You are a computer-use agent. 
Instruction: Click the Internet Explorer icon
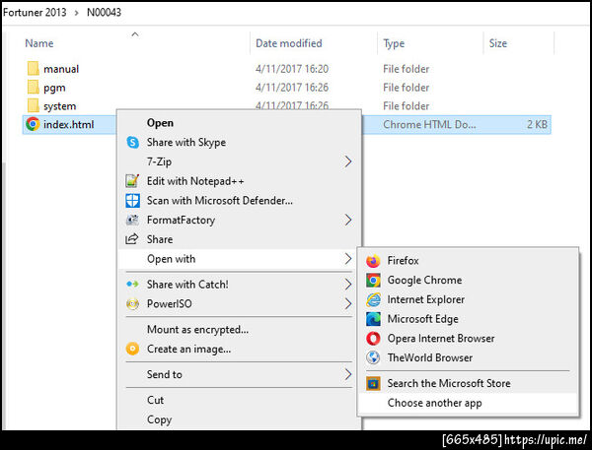(373, 299)
